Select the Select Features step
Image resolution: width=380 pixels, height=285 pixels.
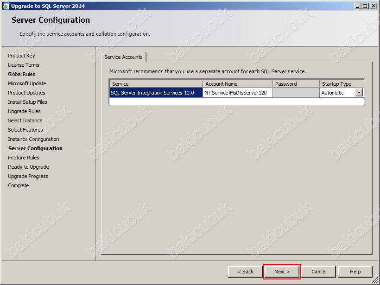click(25, 130)
